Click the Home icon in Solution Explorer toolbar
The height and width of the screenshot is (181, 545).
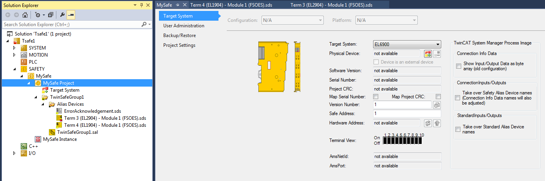tap(25, 15)
